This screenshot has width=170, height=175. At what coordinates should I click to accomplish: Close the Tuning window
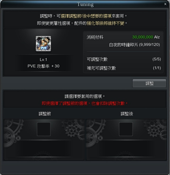[x=165, y=4]
